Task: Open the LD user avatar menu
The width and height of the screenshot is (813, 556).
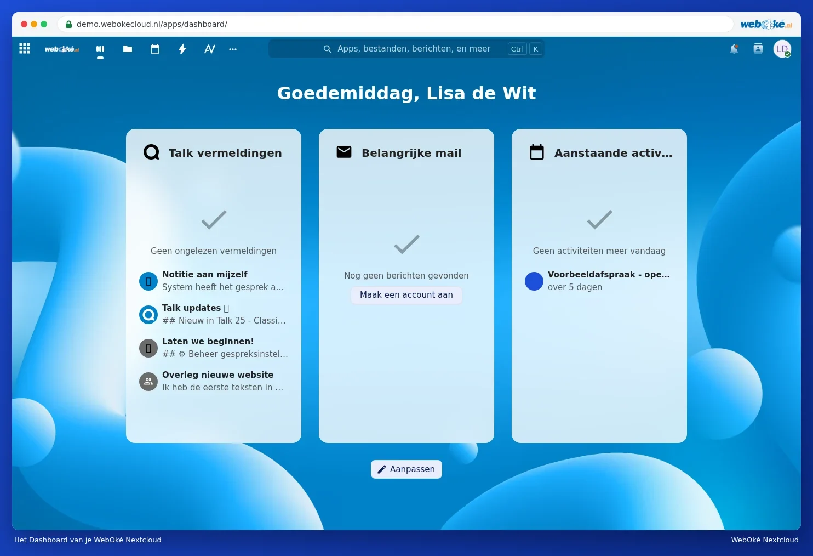Action: click(x=782, y=49)
